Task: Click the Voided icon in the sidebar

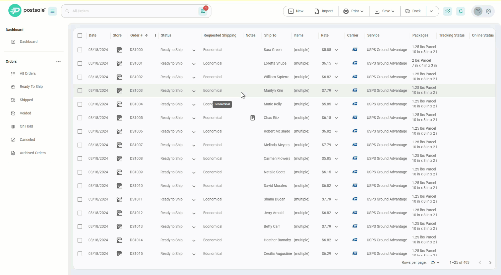Action: [13, 113]
